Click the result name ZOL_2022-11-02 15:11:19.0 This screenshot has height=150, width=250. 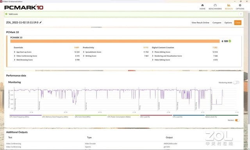point(22,23)
